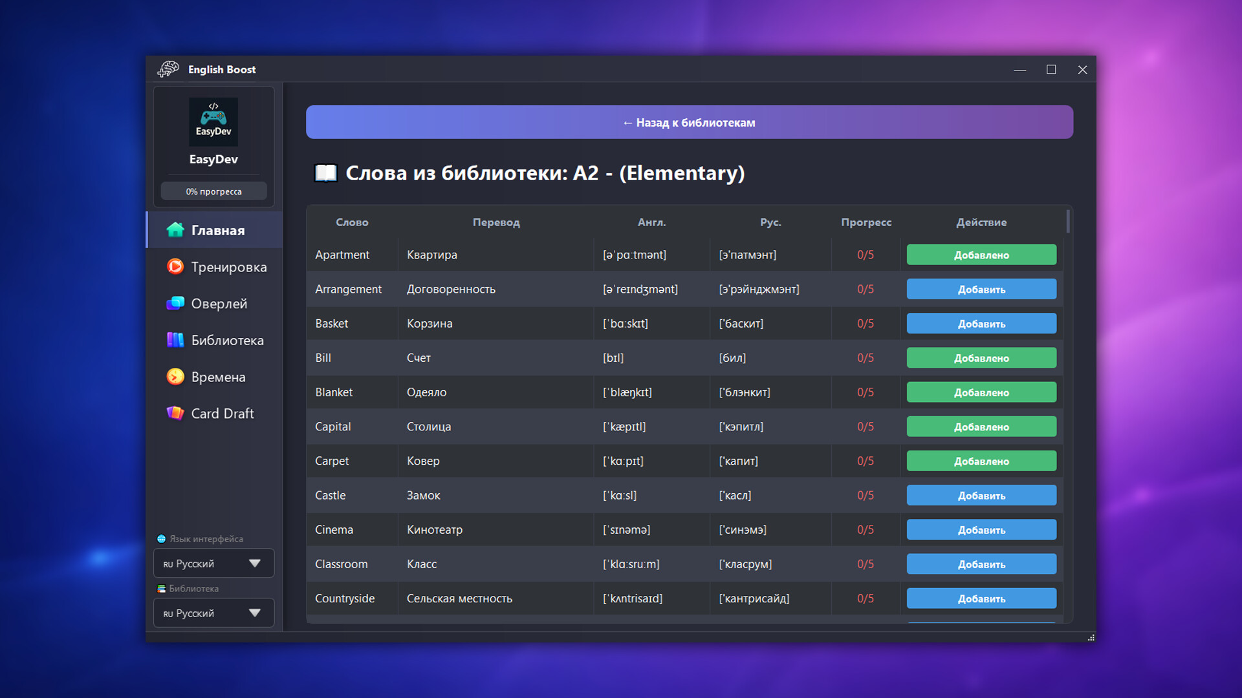This screenshot has height=698, width=1242.
Task: Open the Тренировка menu section
Action: [x=228, y=267]
